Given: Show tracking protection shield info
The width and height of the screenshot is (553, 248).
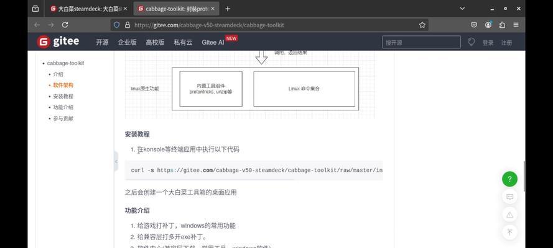Looking at the screenshot, I should click(x=117, y=25).
